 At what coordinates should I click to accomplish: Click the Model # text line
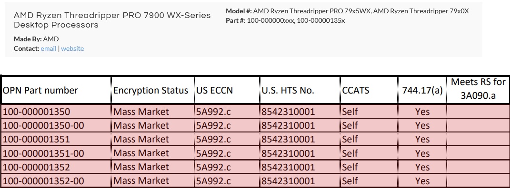(347, 11)
